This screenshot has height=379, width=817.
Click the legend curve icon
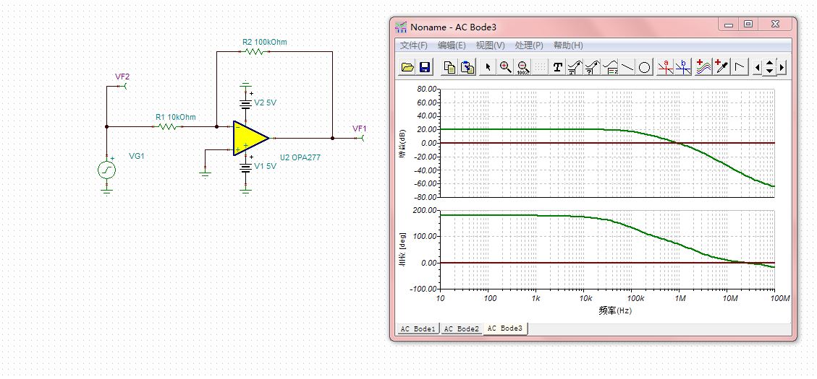(x=610, y=67)
